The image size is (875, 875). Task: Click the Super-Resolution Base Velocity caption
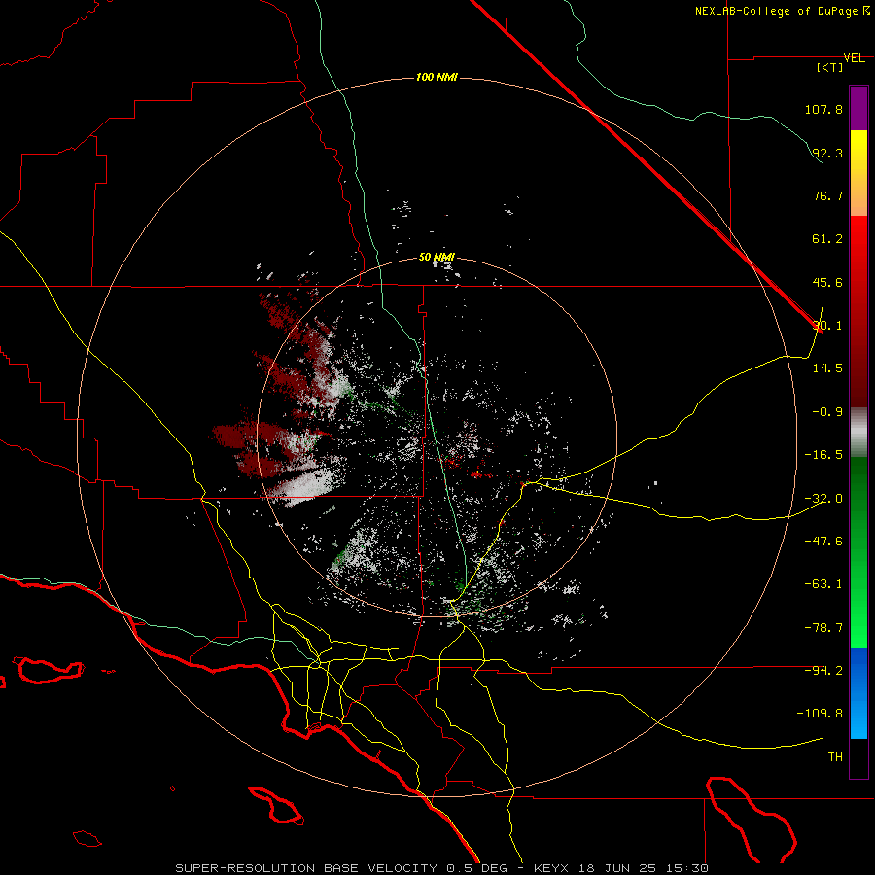(442, 868)
